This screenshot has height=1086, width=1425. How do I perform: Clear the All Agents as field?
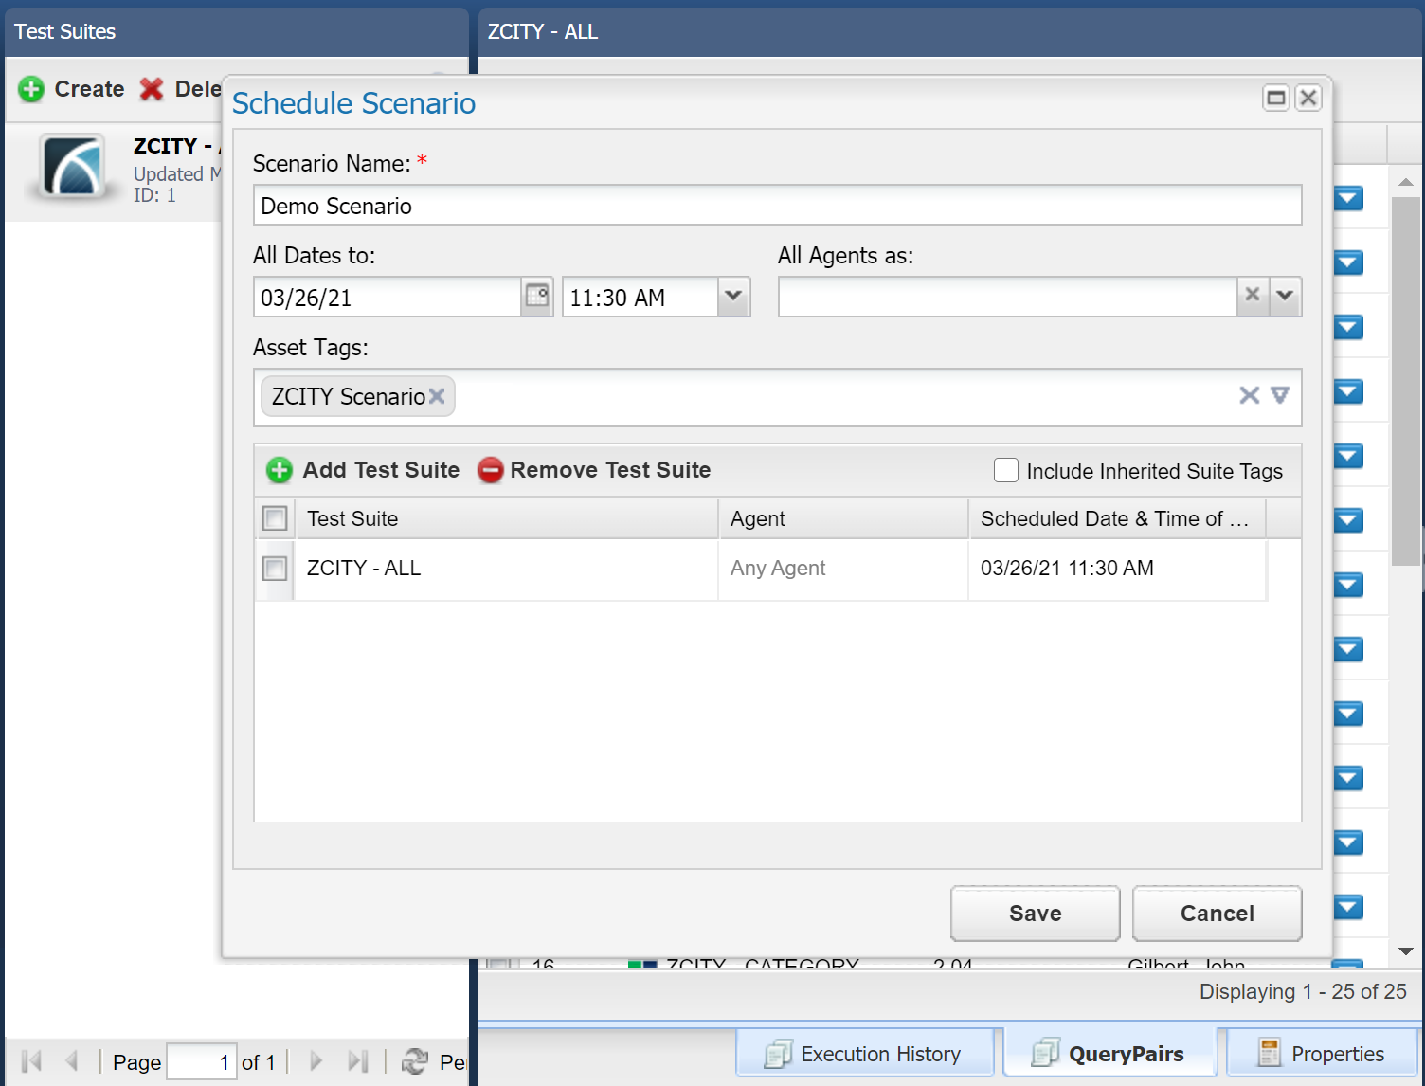pos(1253,296)
